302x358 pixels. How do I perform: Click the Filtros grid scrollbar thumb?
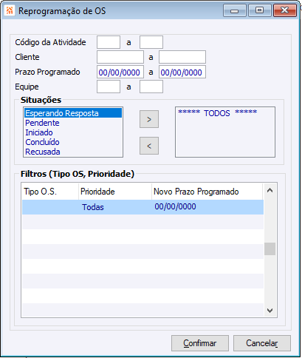(x=270, y=249)
